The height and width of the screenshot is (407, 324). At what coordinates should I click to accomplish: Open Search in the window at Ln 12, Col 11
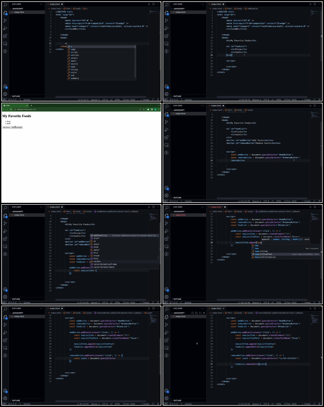pos(5,5)
